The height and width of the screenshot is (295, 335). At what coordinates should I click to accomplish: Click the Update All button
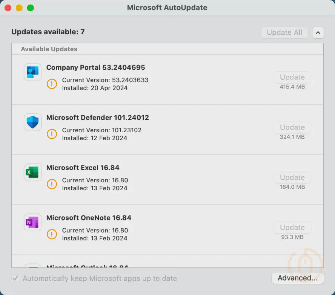coord(284,33)
